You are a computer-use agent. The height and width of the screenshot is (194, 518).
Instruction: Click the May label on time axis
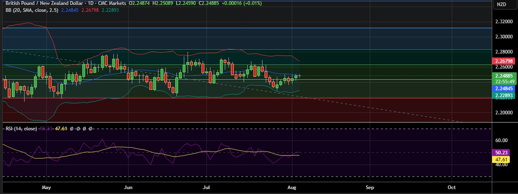coord(46,187)
